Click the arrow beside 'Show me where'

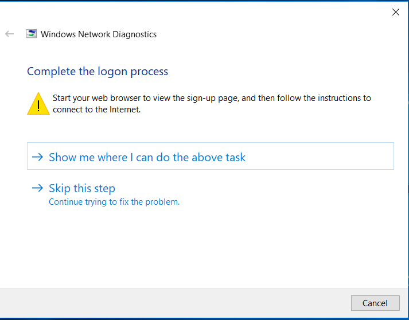coord(37,157)
